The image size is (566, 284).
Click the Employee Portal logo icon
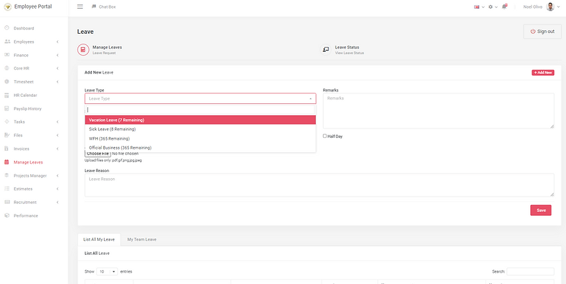pos(7,7)
